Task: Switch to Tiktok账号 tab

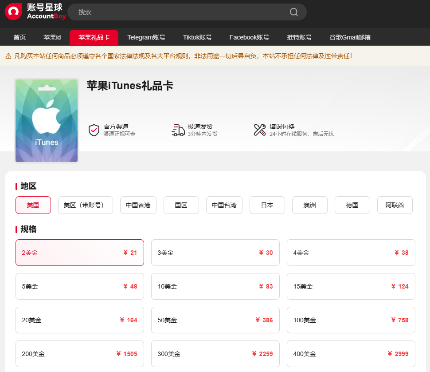Action: point(197,37)
